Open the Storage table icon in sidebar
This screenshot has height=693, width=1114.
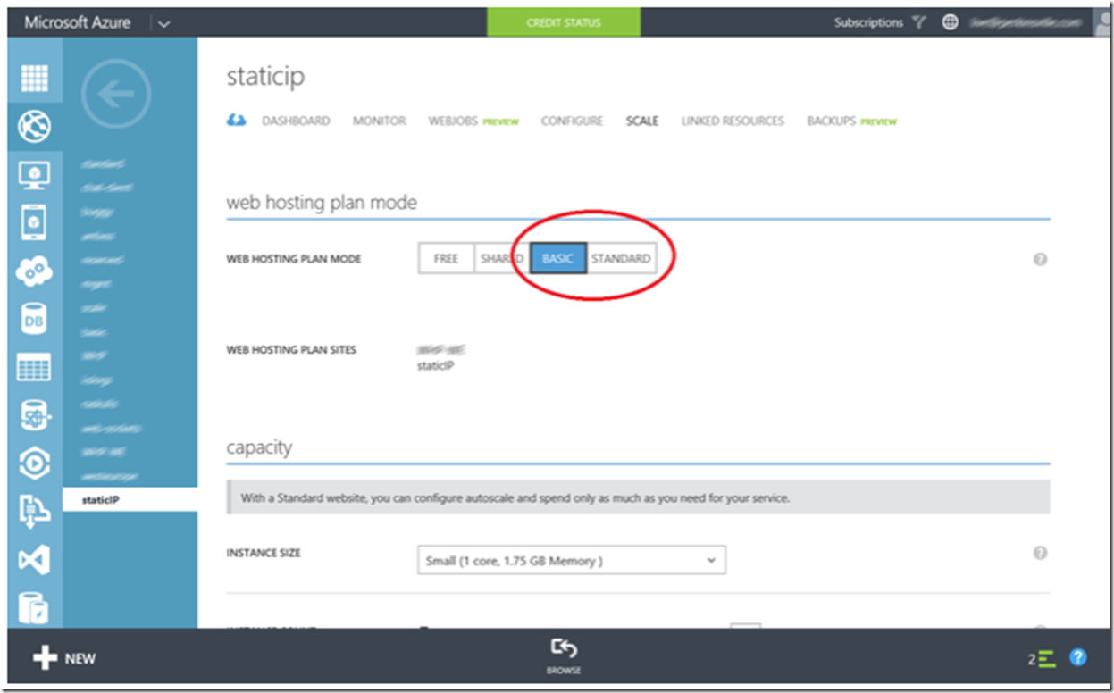pyautogui.click(x=35, y=367)
